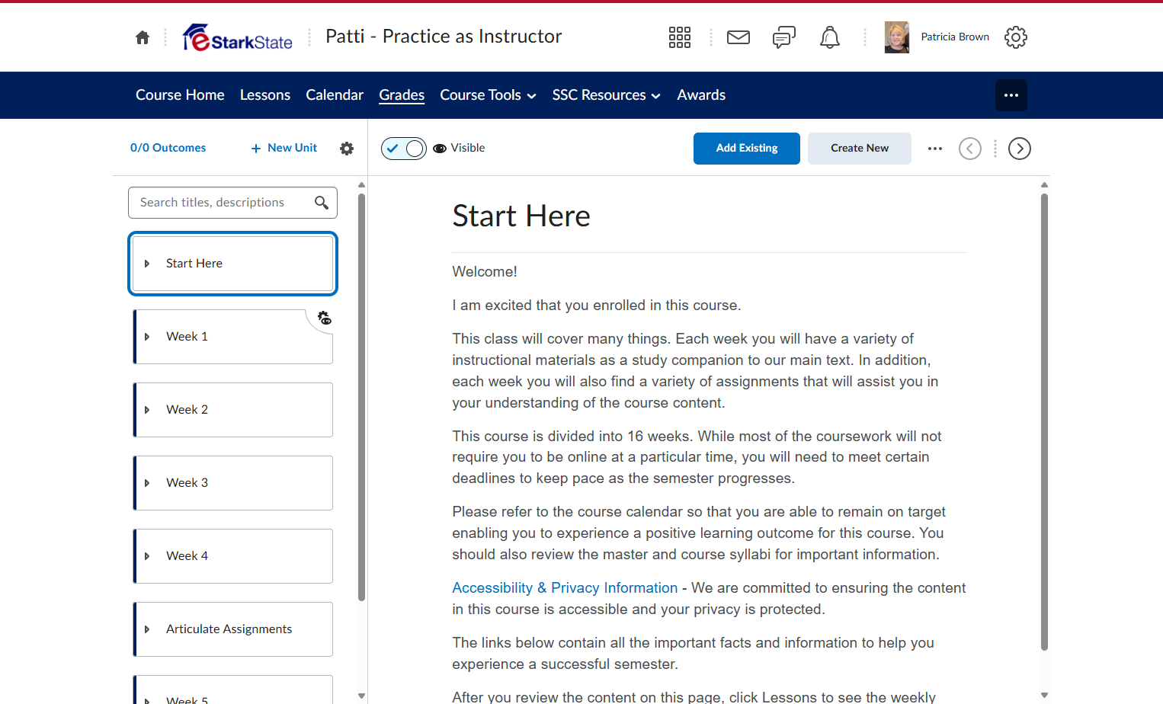Expand the Start Here unit
Image resolution: width=1163 pixels, height=704 pixels.
(147, 264)
